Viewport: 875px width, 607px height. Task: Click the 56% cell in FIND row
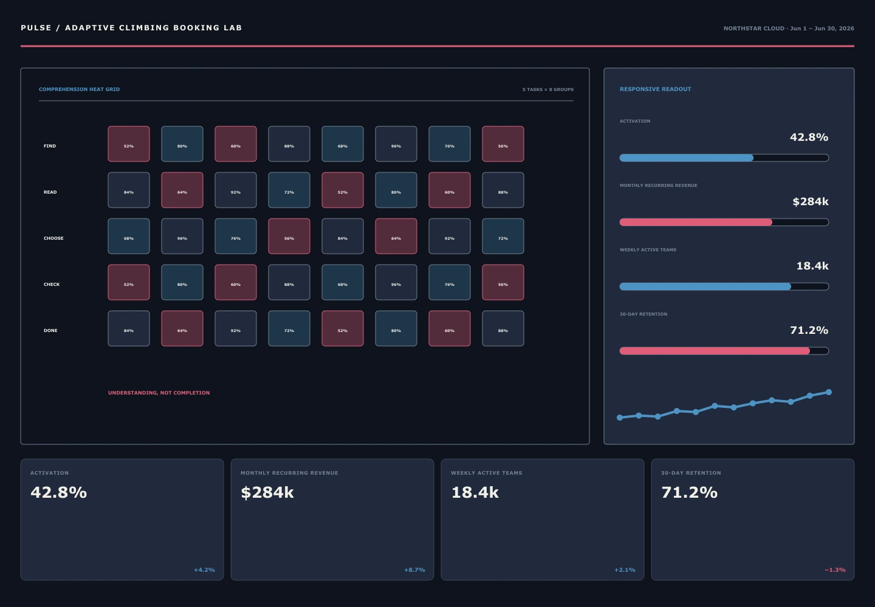[x=503, y=144]
